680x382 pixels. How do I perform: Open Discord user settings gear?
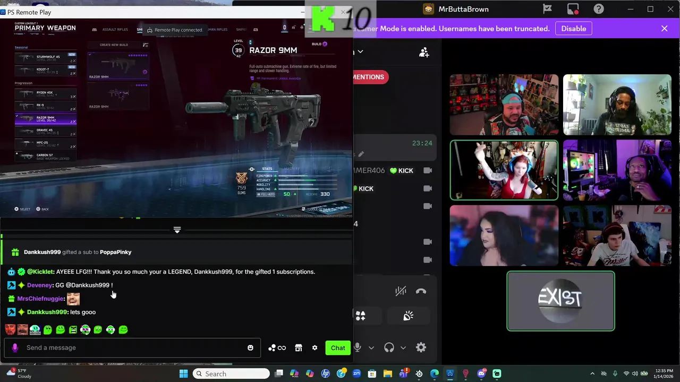tap(421, 348)
